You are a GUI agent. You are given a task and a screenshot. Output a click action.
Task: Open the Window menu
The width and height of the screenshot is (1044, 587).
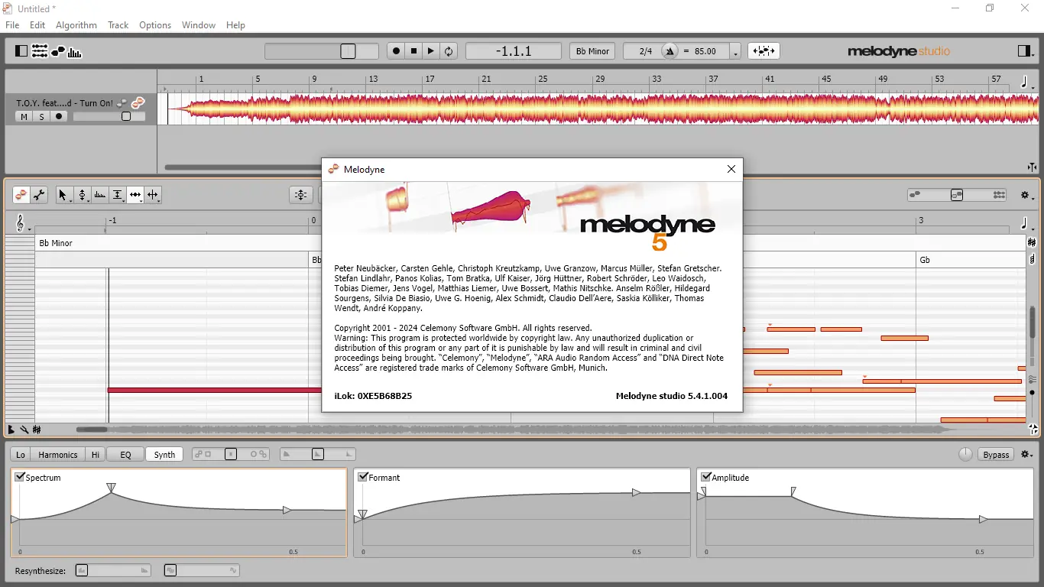[x=199, y=25]
